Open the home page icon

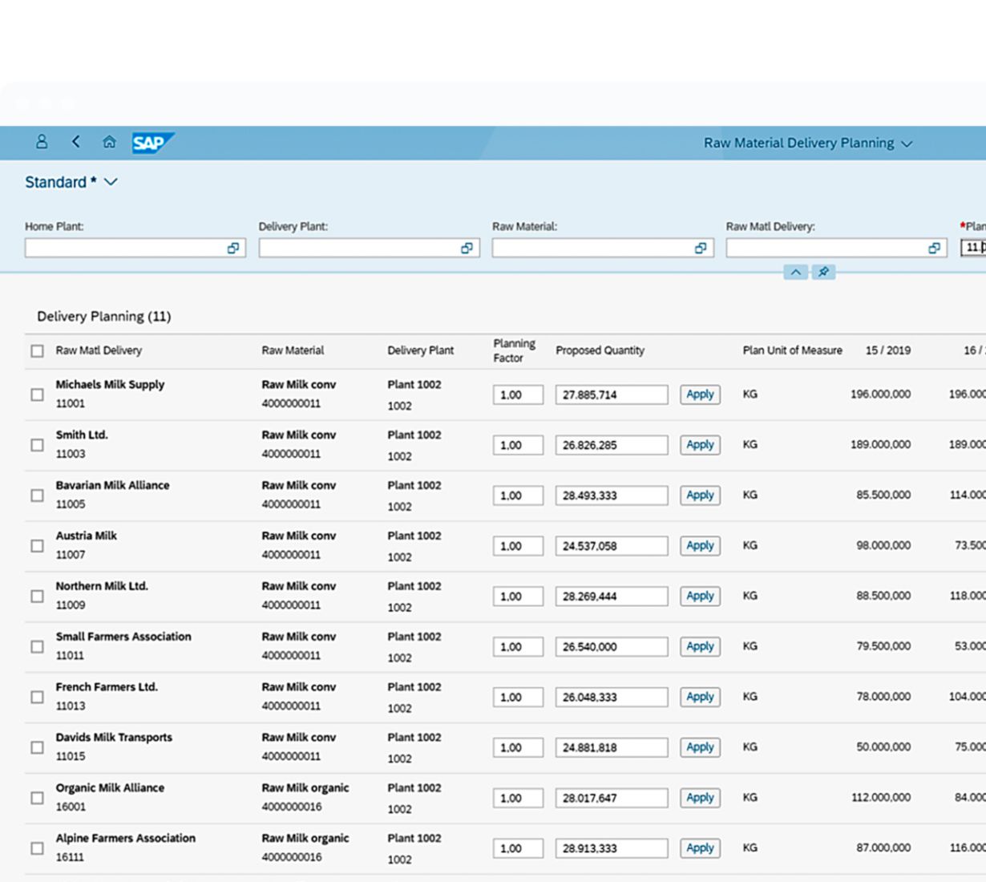[109, 142]
